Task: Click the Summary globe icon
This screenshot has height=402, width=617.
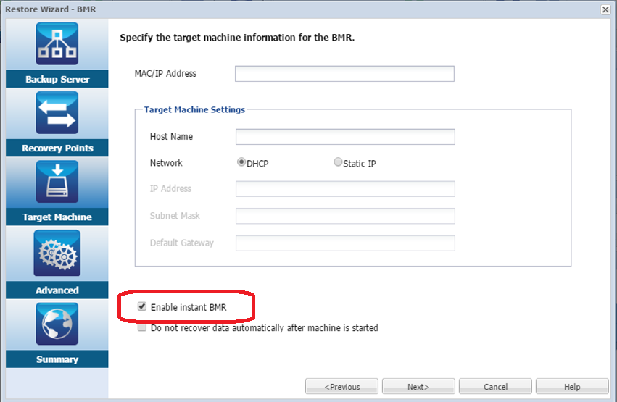Action: 57,324
